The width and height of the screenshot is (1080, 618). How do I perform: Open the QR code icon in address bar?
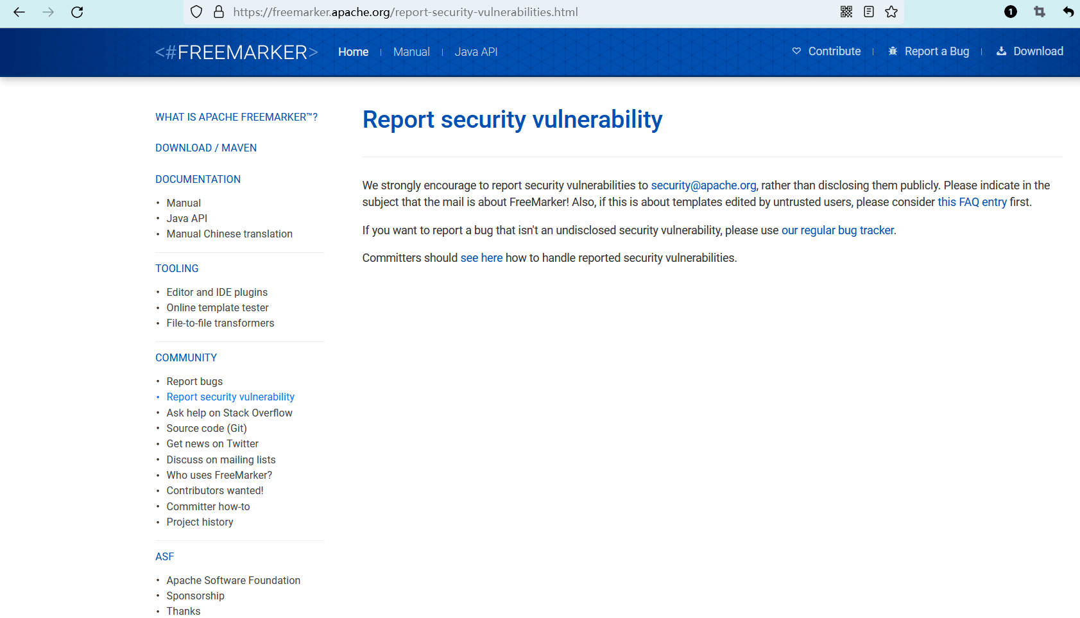tap(846, 12)
